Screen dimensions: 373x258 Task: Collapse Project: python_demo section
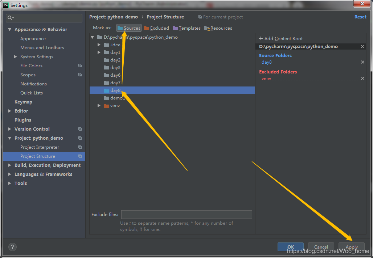[x=9, y=138]
